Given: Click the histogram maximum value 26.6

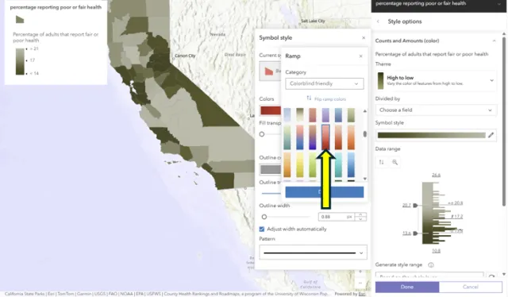Looking at the screenshot, I should pyautogui.click(x=436, y=175).
